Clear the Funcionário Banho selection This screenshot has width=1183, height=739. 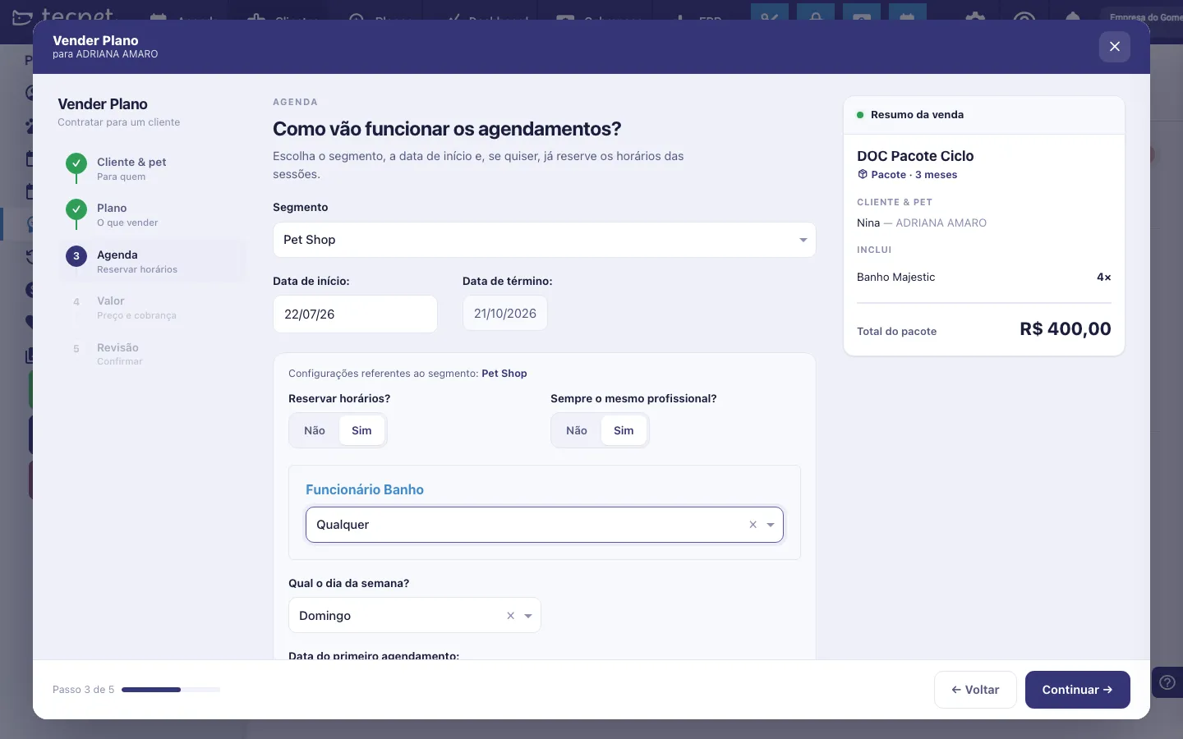pos(753,525)
